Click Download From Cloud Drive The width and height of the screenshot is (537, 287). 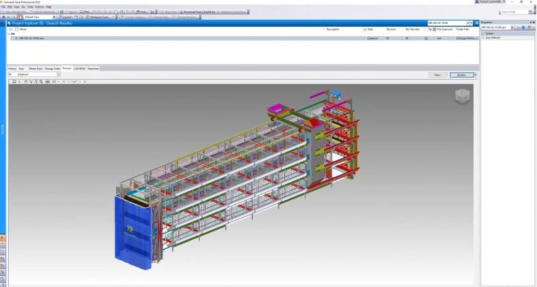198,12
